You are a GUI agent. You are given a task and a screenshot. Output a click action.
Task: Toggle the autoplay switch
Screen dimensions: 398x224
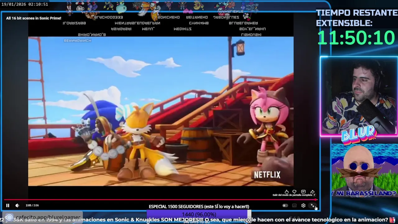click(285, 206)
